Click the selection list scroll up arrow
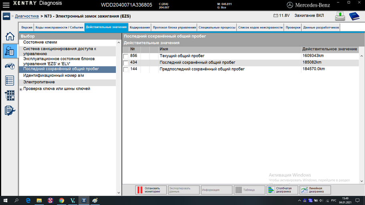This screenshot has height=205, width=365. tap(119, 42)
